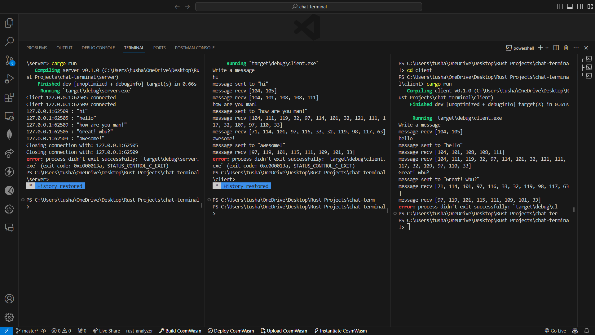Screen dimensions: 595x335
Task: Open Source Control view with 8 changes
Action: (x=9, y=60)
